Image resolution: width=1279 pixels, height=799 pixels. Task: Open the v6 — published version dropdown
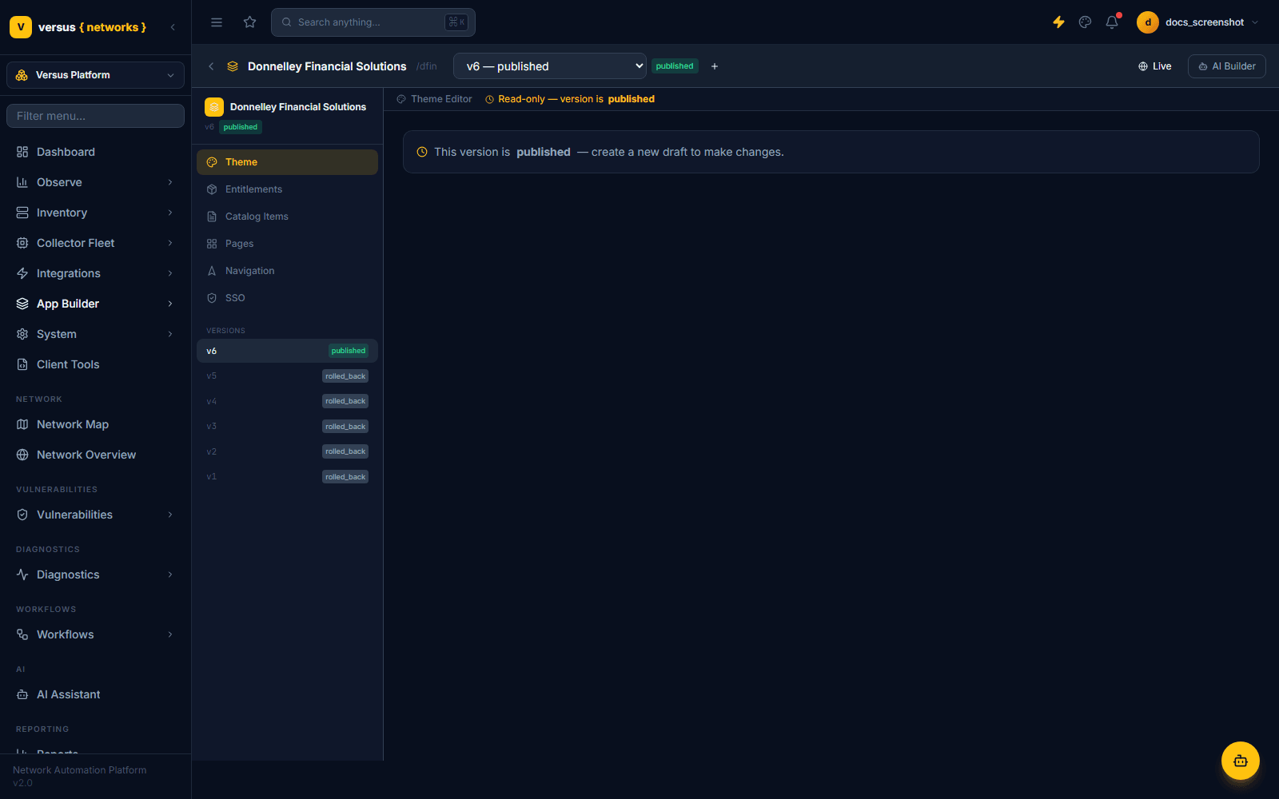[x=550, y=66]
